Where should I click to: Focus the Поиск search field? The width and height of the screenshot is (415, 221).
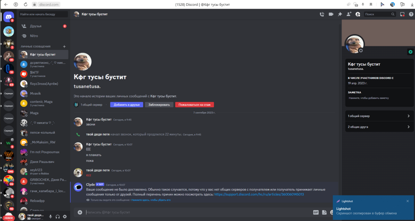[x=380, y=14]
